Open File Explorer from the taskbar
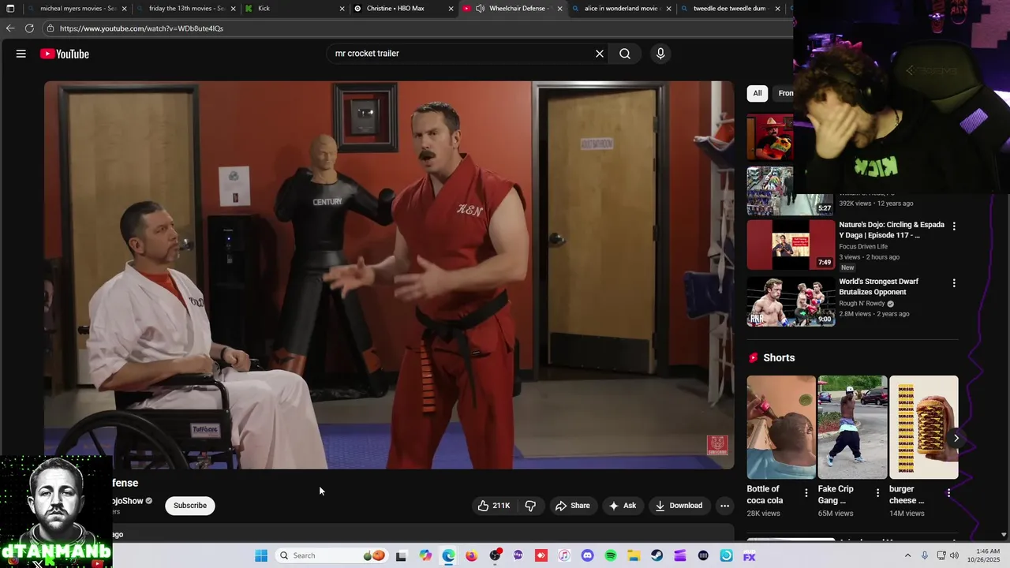The height and width of the screenshot is (568, 1010). click(x=634, y=555)
